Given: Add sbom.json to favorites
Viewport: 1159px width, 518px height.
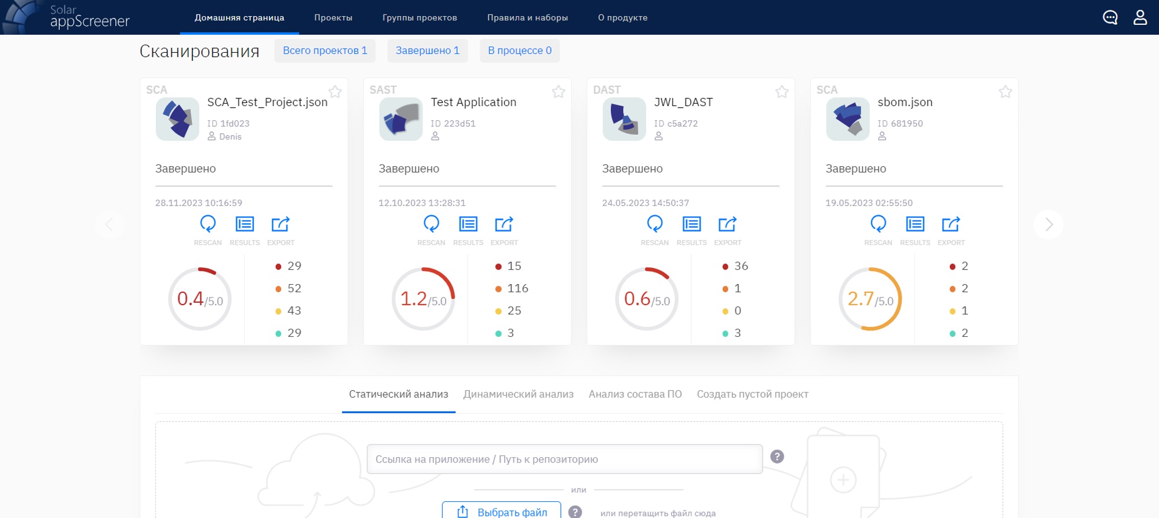Looking at the screenshot, I should point(1005,91).
